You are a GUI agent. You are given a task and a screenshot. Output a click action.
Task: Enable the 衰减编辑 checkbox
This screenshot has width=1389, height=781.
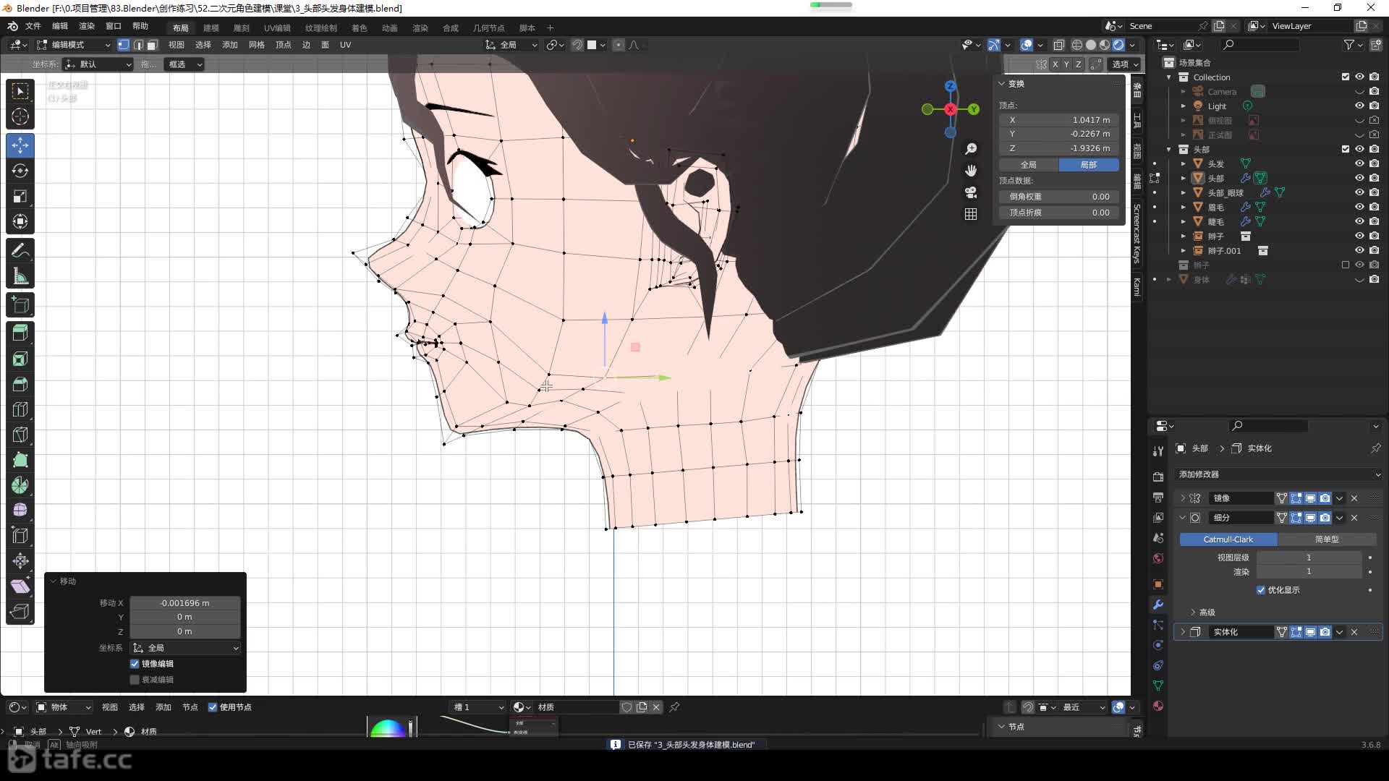(135, 680)
